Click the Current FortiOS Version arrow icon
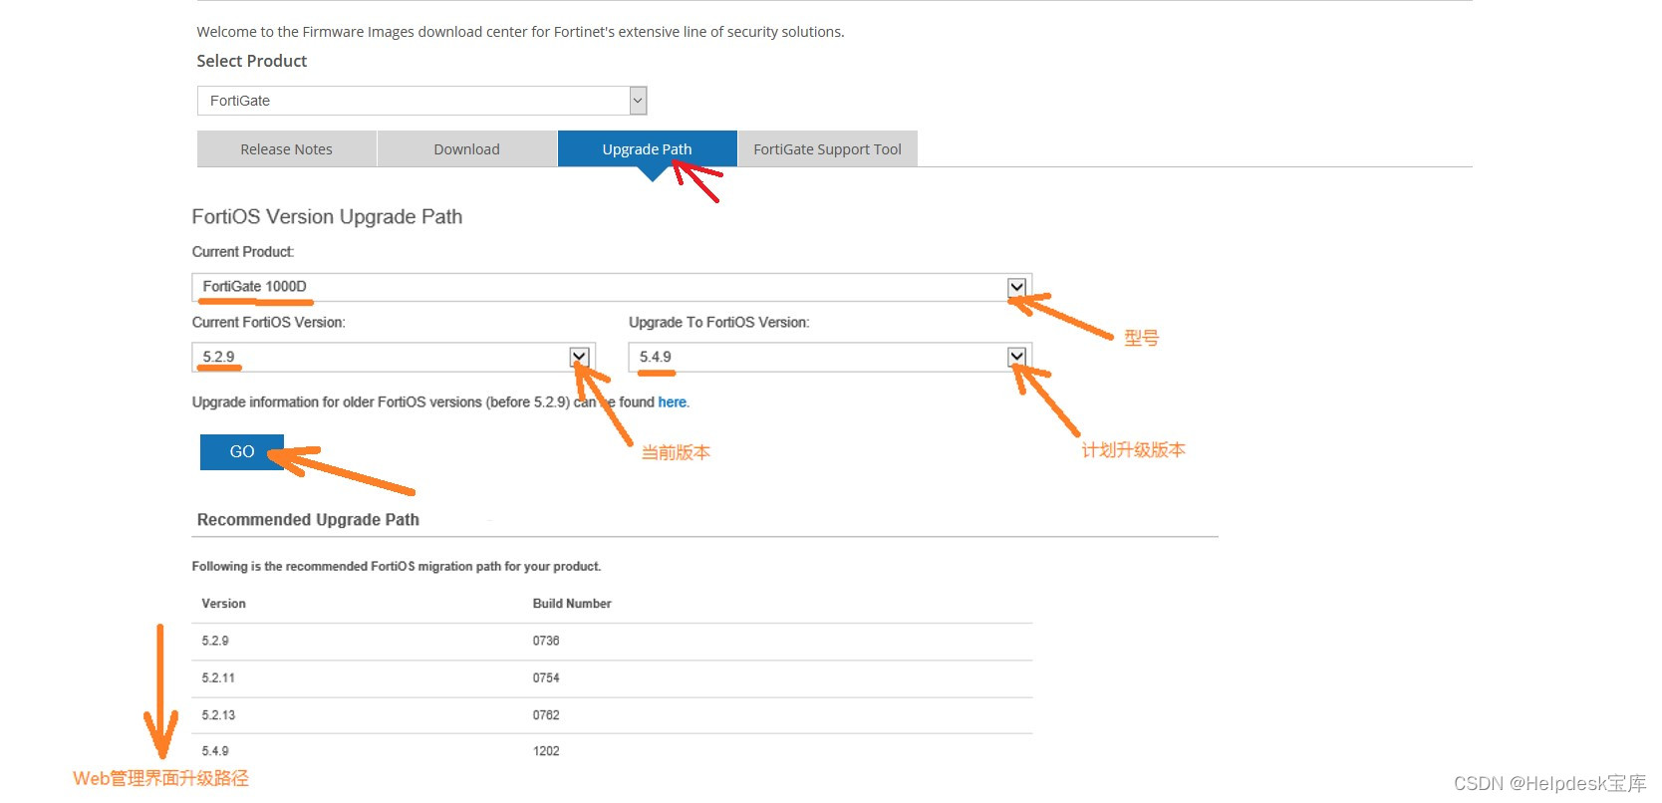This screenshot has height=803, width=1662. click(579, 357)
